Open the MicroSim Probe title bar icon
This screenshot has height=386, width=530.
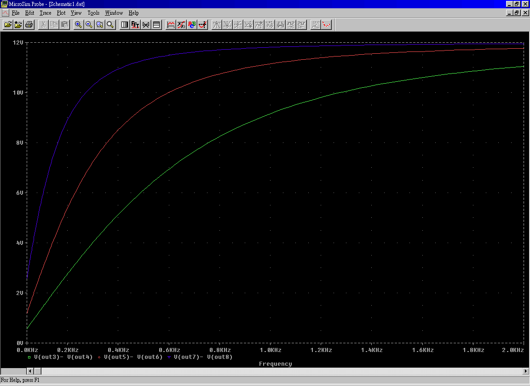pos(4,4)
